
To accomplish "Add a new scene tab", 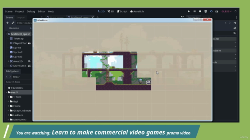I will (x=98, y=17).
